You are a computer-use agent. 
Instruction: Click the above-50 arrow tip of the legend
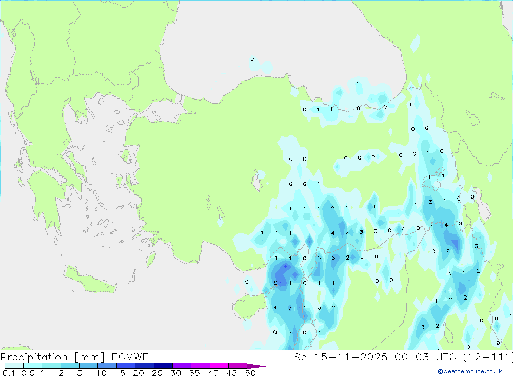click(x=256, y=366)
